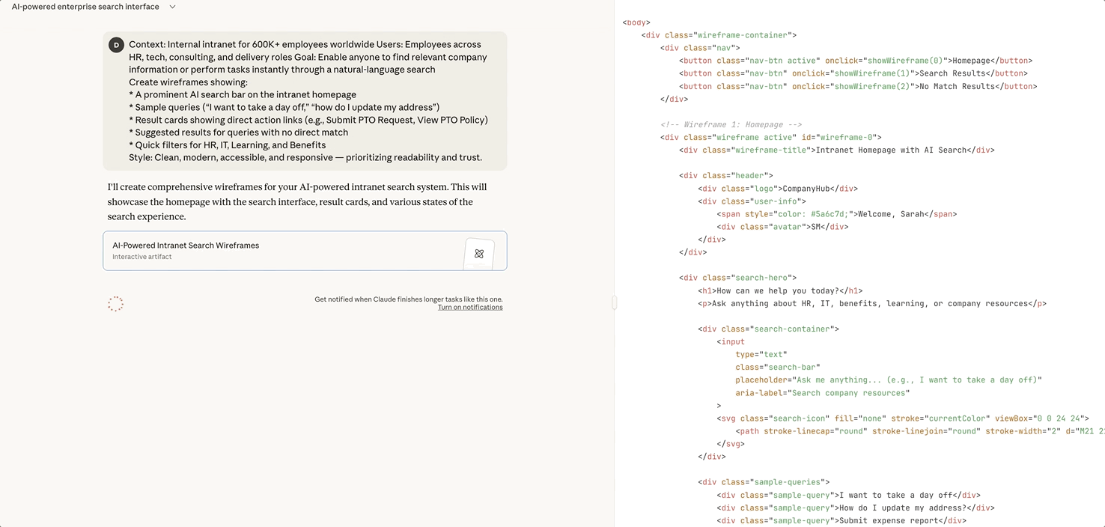The width and height of the screenshot is (1105, 527).
Task: Click the code line 'Welcome, Sarah' span
Action: point(837,214)
